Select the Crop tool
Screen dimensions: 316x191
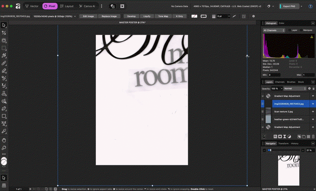tap(4, 33)
